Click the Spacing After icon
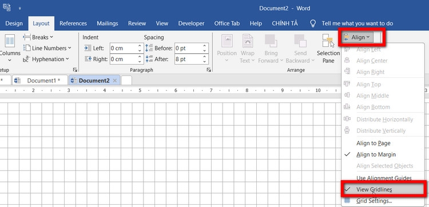Image resolution: width=429 pixels, height=207 pixels. tap(149, 59)
